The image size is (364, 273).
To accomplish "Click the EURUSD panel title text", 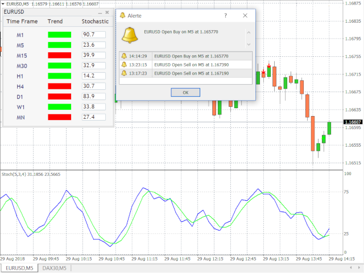I will 14,12.
